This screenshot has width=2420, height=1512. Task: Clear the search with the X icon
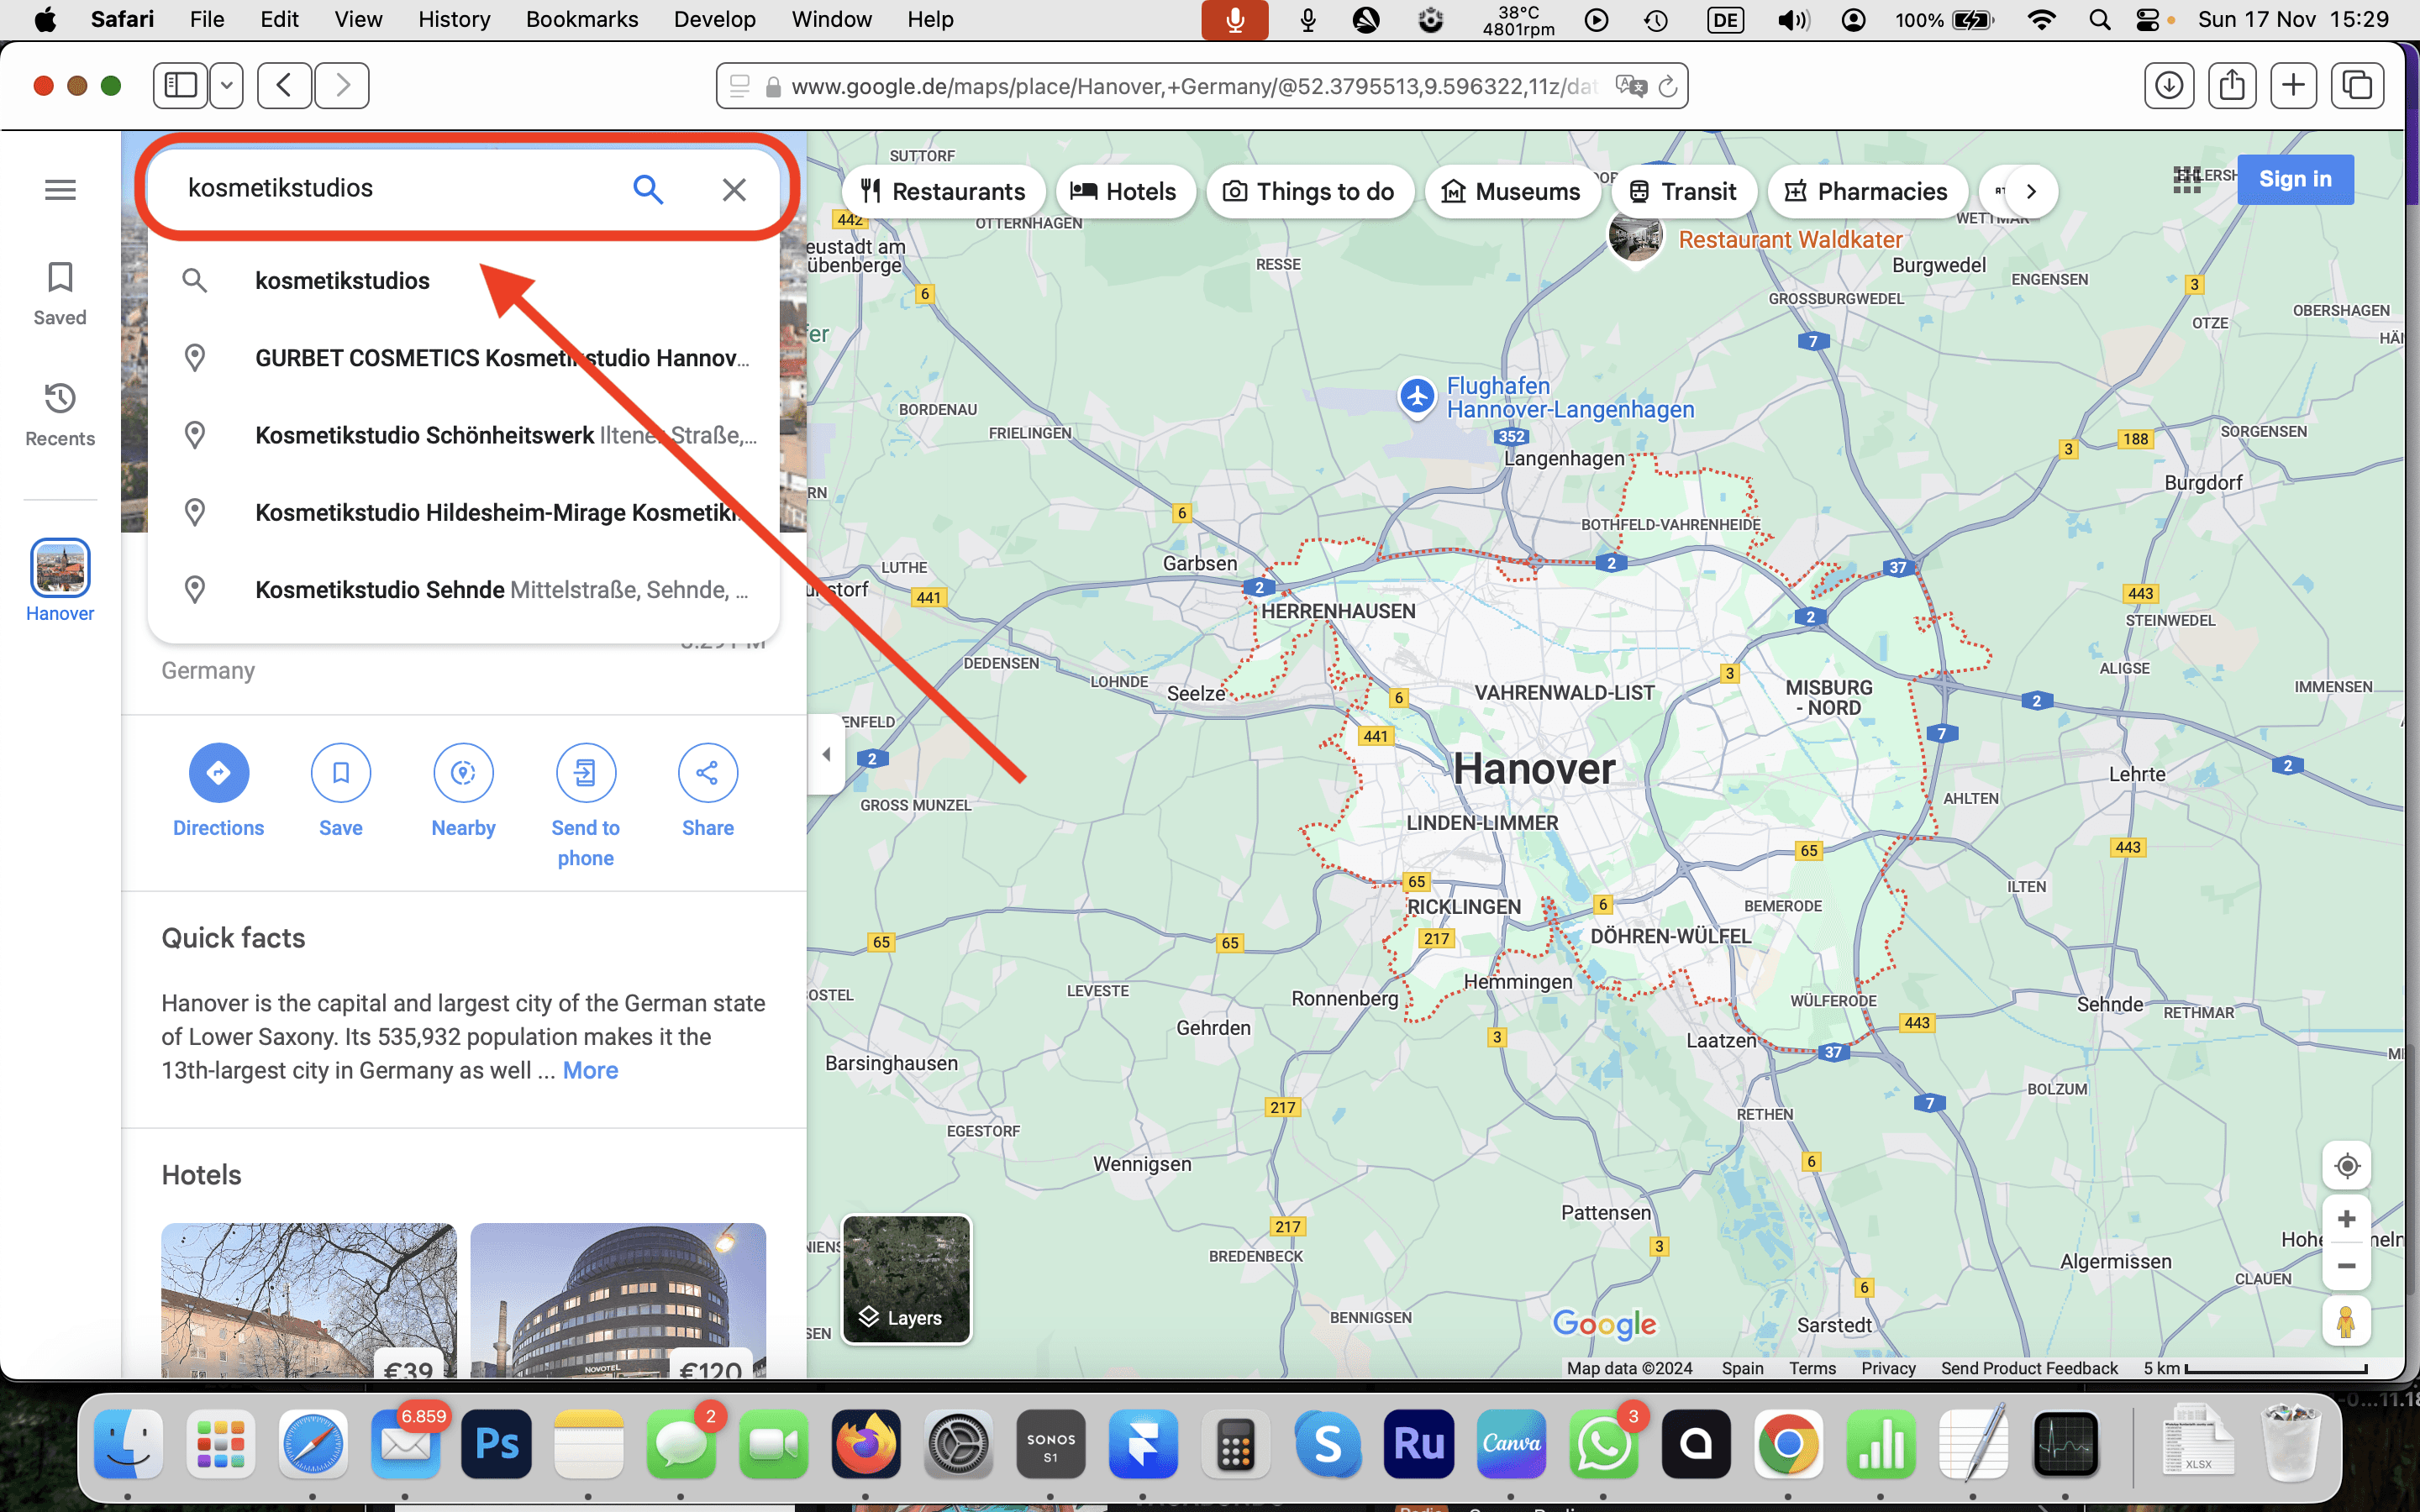[734, 189]
